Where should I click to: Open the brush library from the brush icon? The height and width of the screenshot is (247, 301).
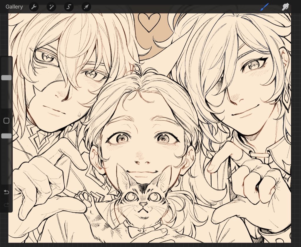click(x=264, y=6)
